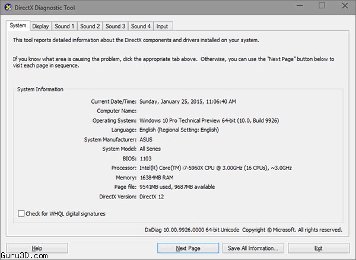The image size is (356, 260).
Task: Click the Processor value text
Action: tap(215, 168)
